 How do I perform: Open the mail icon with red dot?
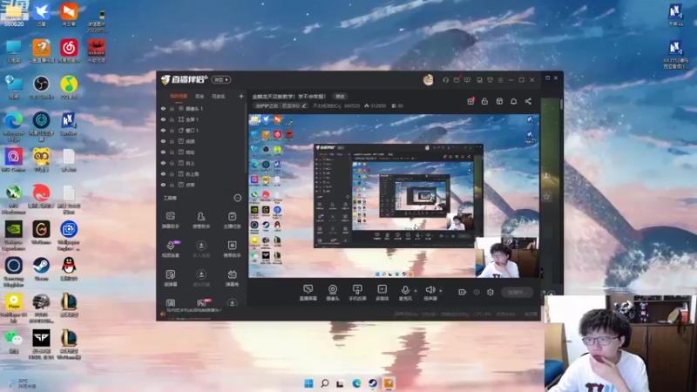pos(457,80)
